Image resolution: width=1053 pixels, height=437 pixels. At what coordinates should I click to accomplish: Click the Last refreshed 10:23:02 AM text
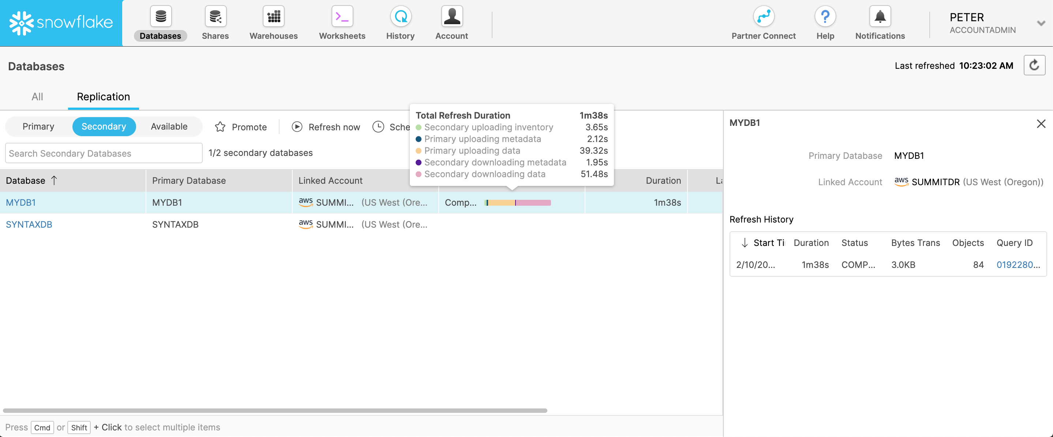954,66
